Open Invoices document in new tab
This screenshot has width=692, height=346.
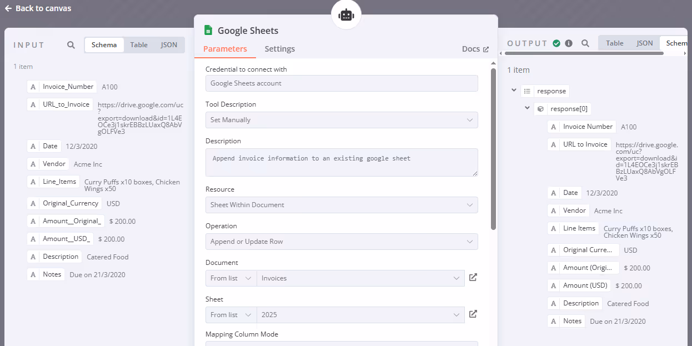click(473, 278)
